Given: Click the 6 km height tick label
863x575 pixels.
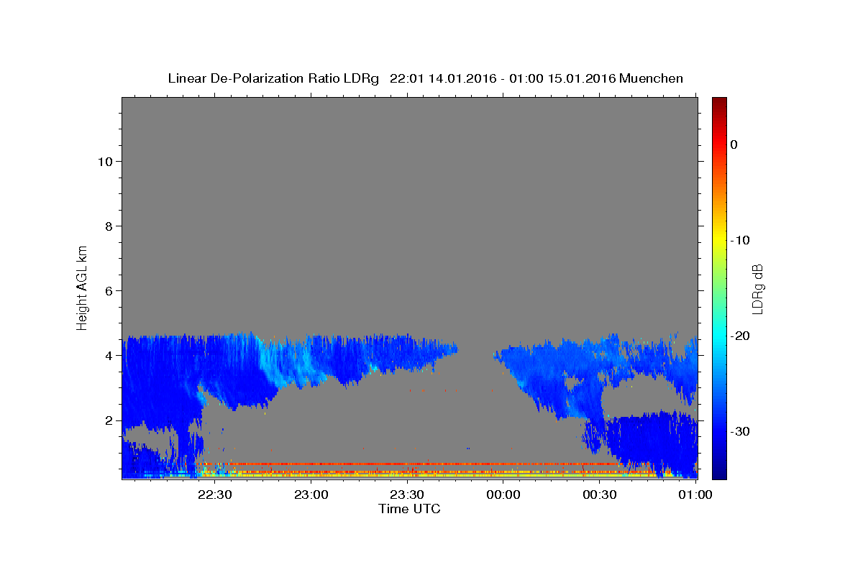Looking at the screenshot, I should click(108, 291).
